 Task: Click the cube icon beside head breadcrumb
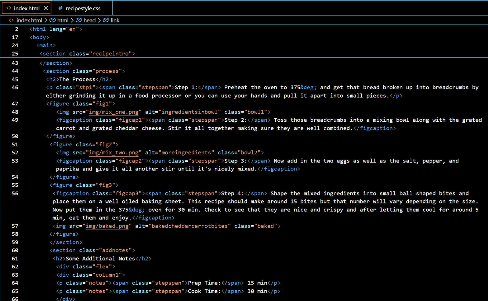[79, 20]
